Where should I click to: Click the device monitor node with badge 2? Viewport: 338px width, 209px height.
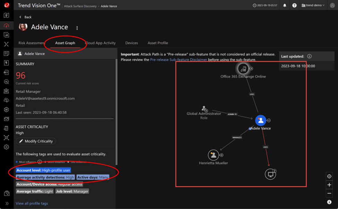pos(270,174)
